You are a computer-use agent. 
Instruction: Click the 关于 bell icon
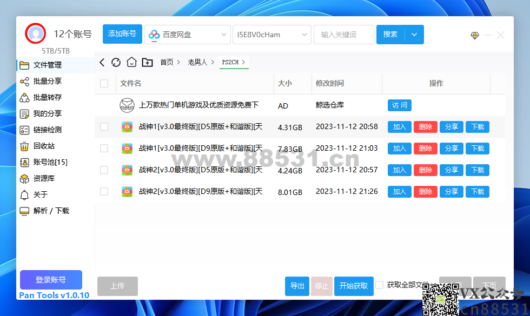(x=24, y=195)
